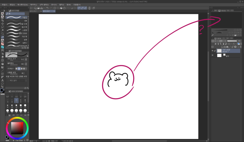The width and height of the screenshot is (244, 142).
Task: Select the Frame border tool
Action: pos(3,74)
